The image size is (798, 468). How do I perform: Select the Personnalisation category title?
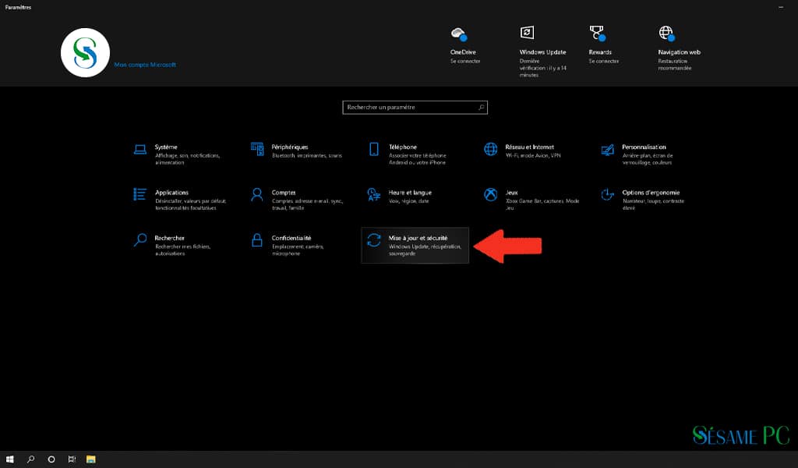pyautogui.click(x=644, y=147)
